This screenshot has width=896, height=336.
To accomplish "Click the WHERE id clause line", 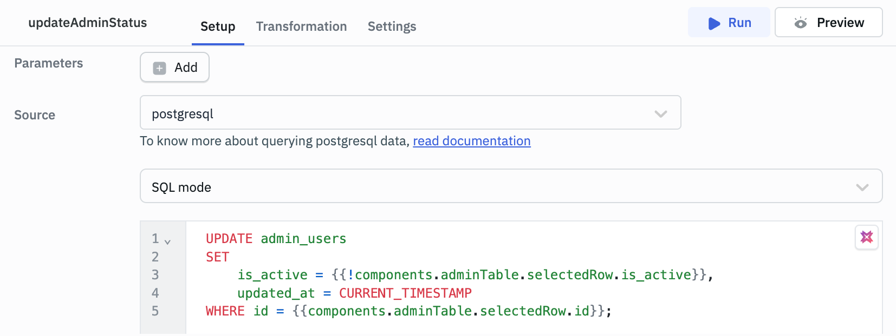I will coord(408,311).
